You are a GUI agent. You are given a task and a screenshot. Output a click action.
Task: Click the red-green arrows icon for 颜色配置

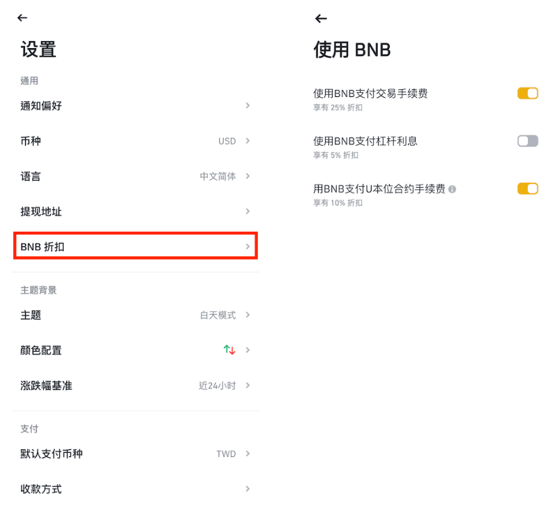click(x=229, y=350)
